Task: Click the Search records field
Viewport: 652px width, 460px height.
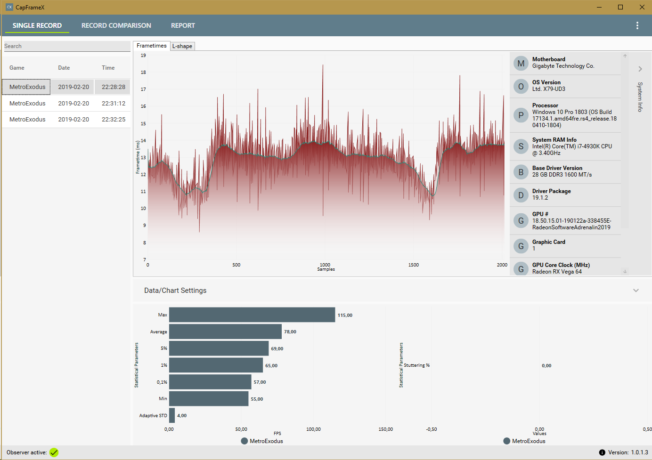Action: [66, 46]
